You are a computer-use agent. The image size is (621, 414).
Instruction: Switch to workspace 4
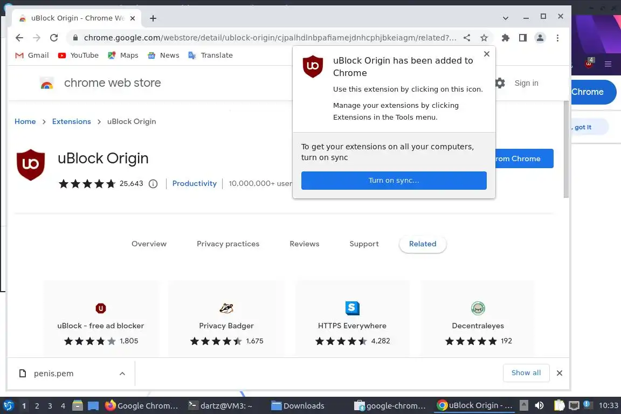63,406
